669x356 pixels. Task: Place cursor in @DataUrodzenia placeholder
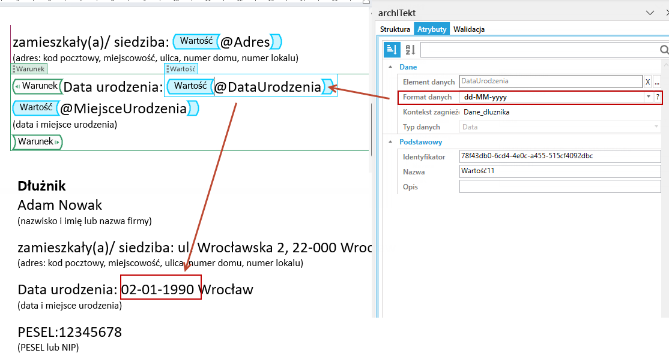pos(268,87)
